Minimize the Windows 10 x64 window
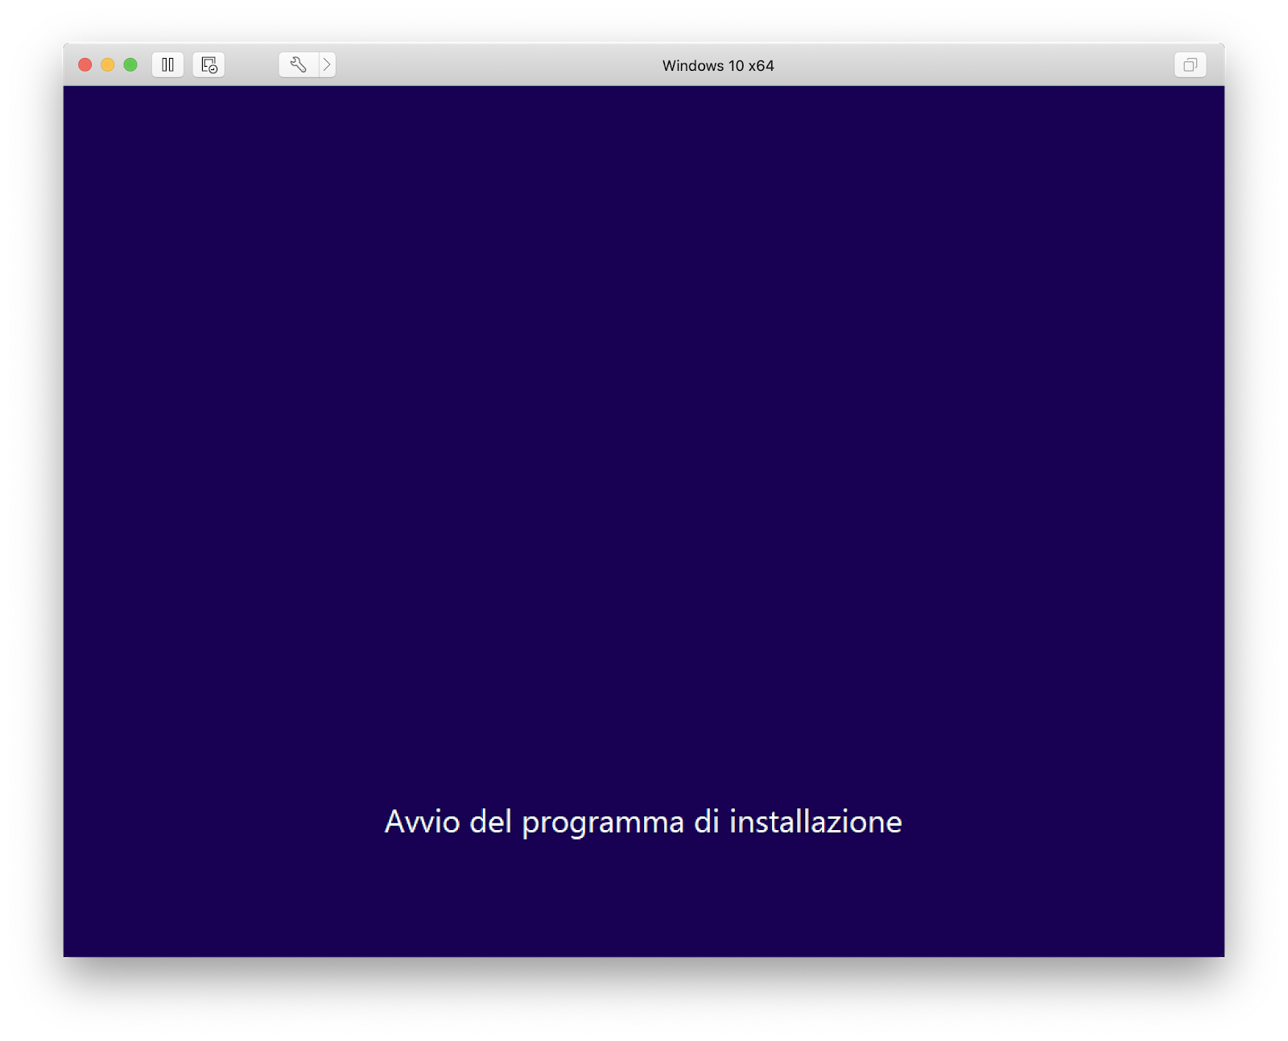Viewport: 1288px width, 1041px height. click(x=108, y=64)
